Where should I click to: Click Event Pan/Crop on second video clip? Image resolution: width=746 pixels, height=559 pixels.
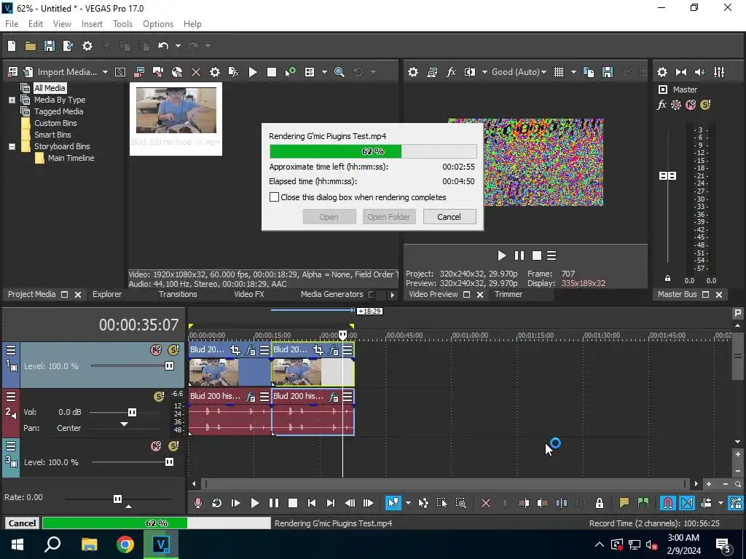tap(318, 350)
